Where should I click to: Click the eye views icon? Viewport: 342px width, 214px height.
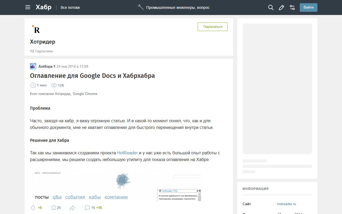coord(54,85)
